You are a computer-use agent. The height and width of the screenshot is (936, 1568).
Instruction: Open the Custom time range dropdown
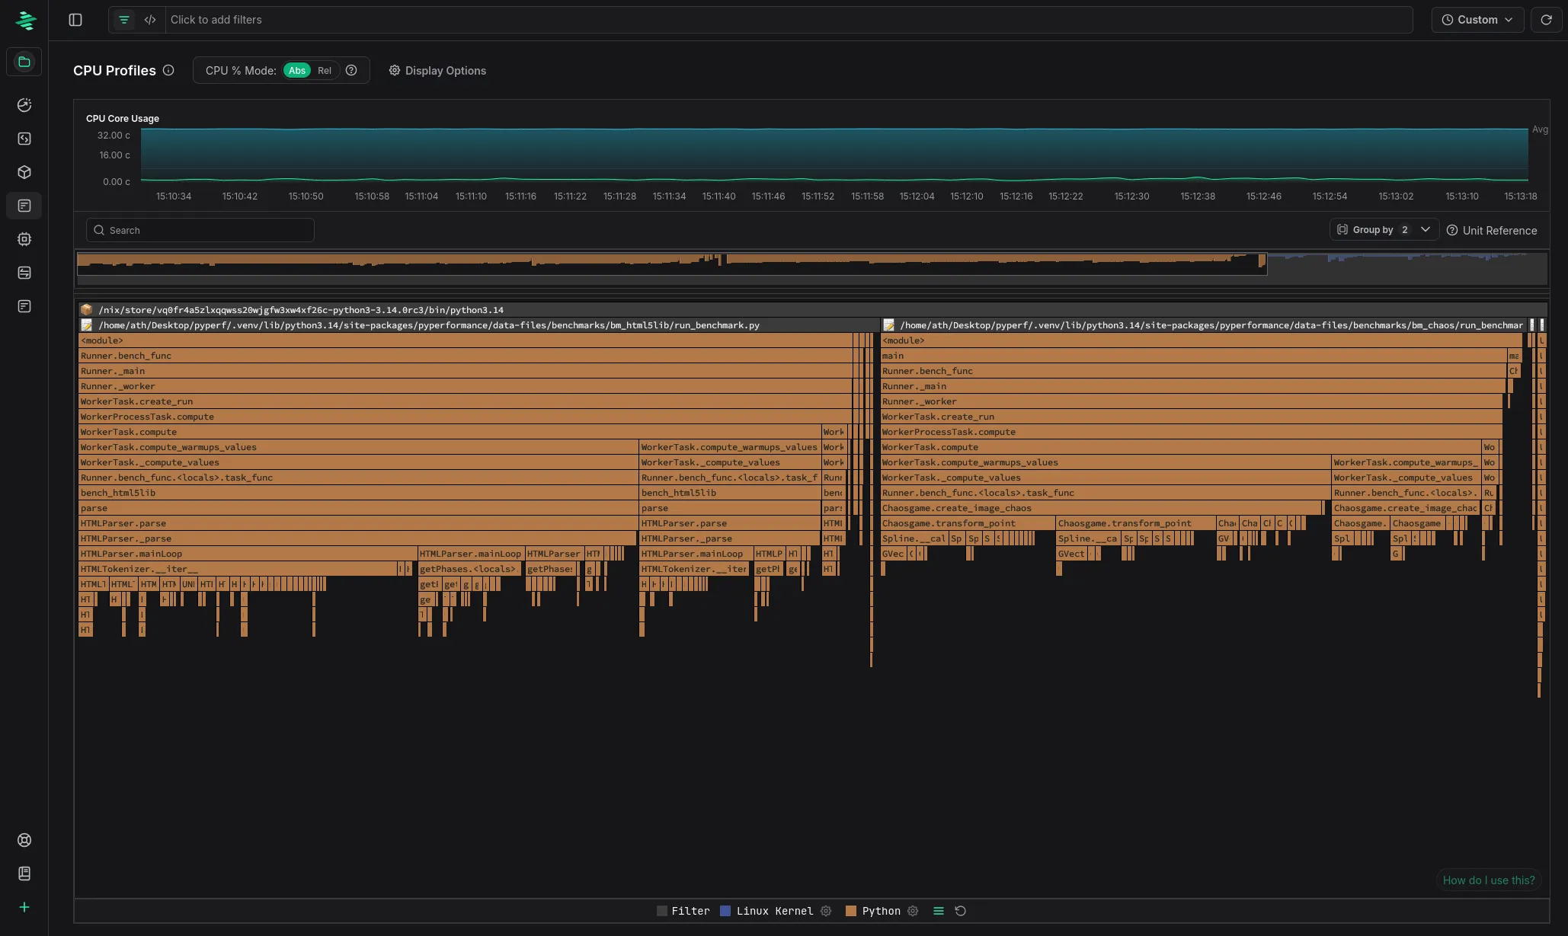coord(1477,20)
